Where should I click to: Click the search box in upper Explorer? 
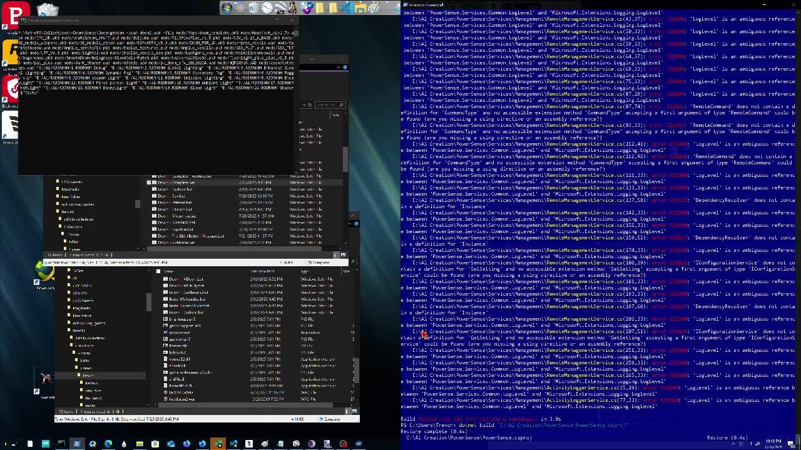[330, 104]
